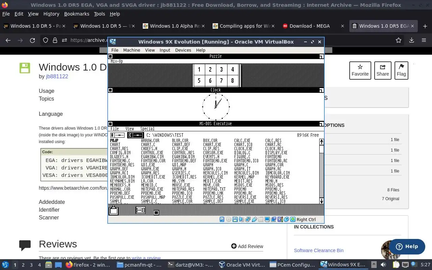Screen dimensions: 432x270
Task: Open the VirtualBox Machine menu
Action: tap(132, 50)
